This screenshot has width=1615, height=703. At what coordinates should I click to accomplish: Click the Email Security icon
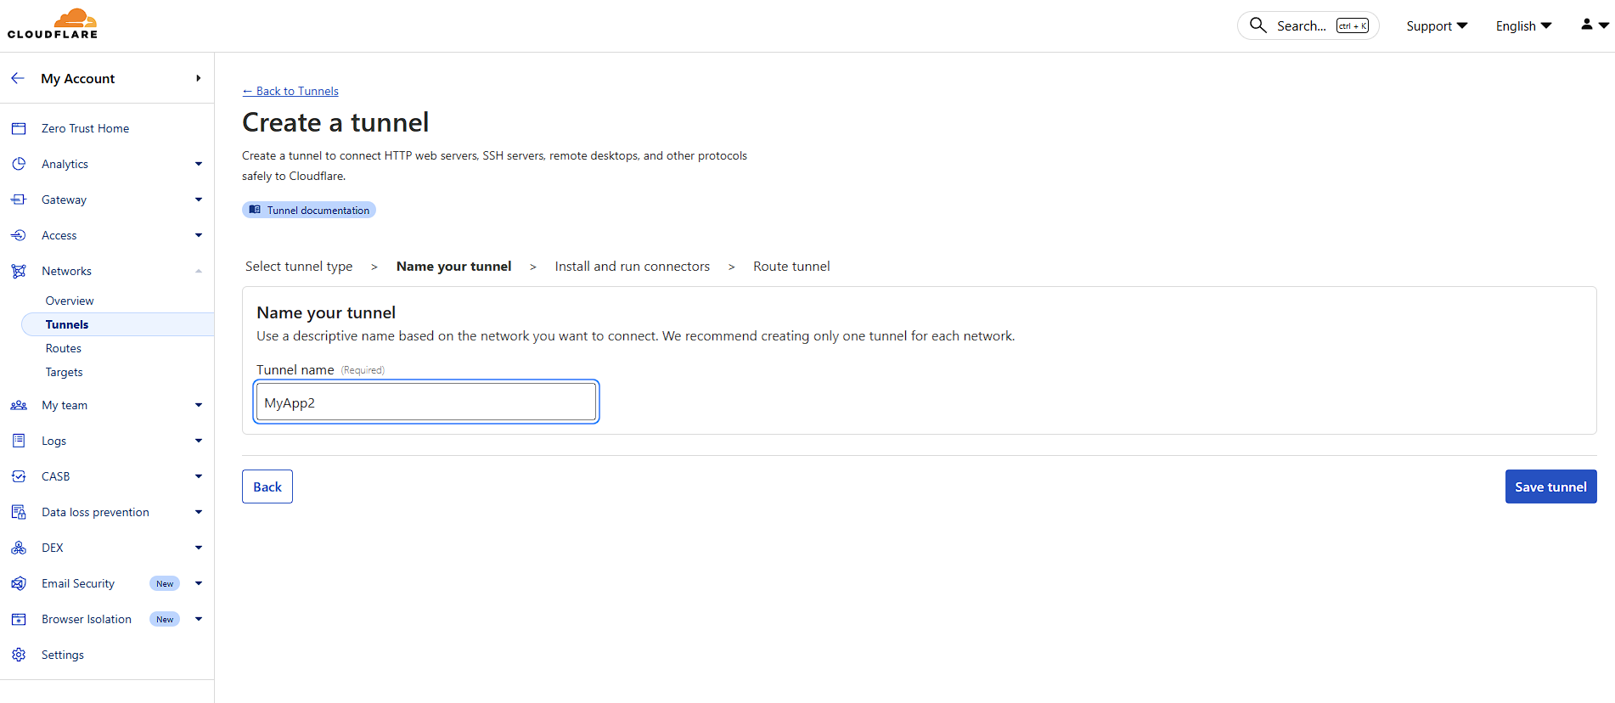tap(19, 583)
